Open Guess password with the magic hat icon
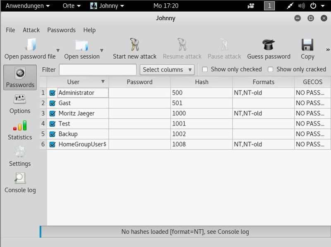This screenshot has height=247, width=331. tap(269, 45)
